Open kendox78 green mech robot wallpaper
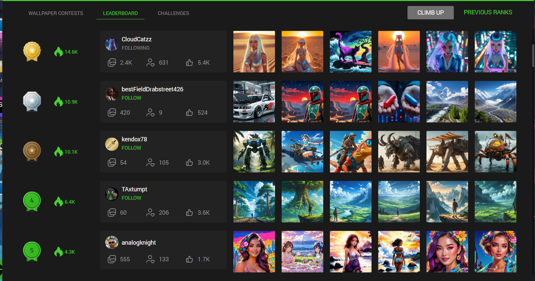The width and height of the screenshot is (535, 281). tap(254, 152)
